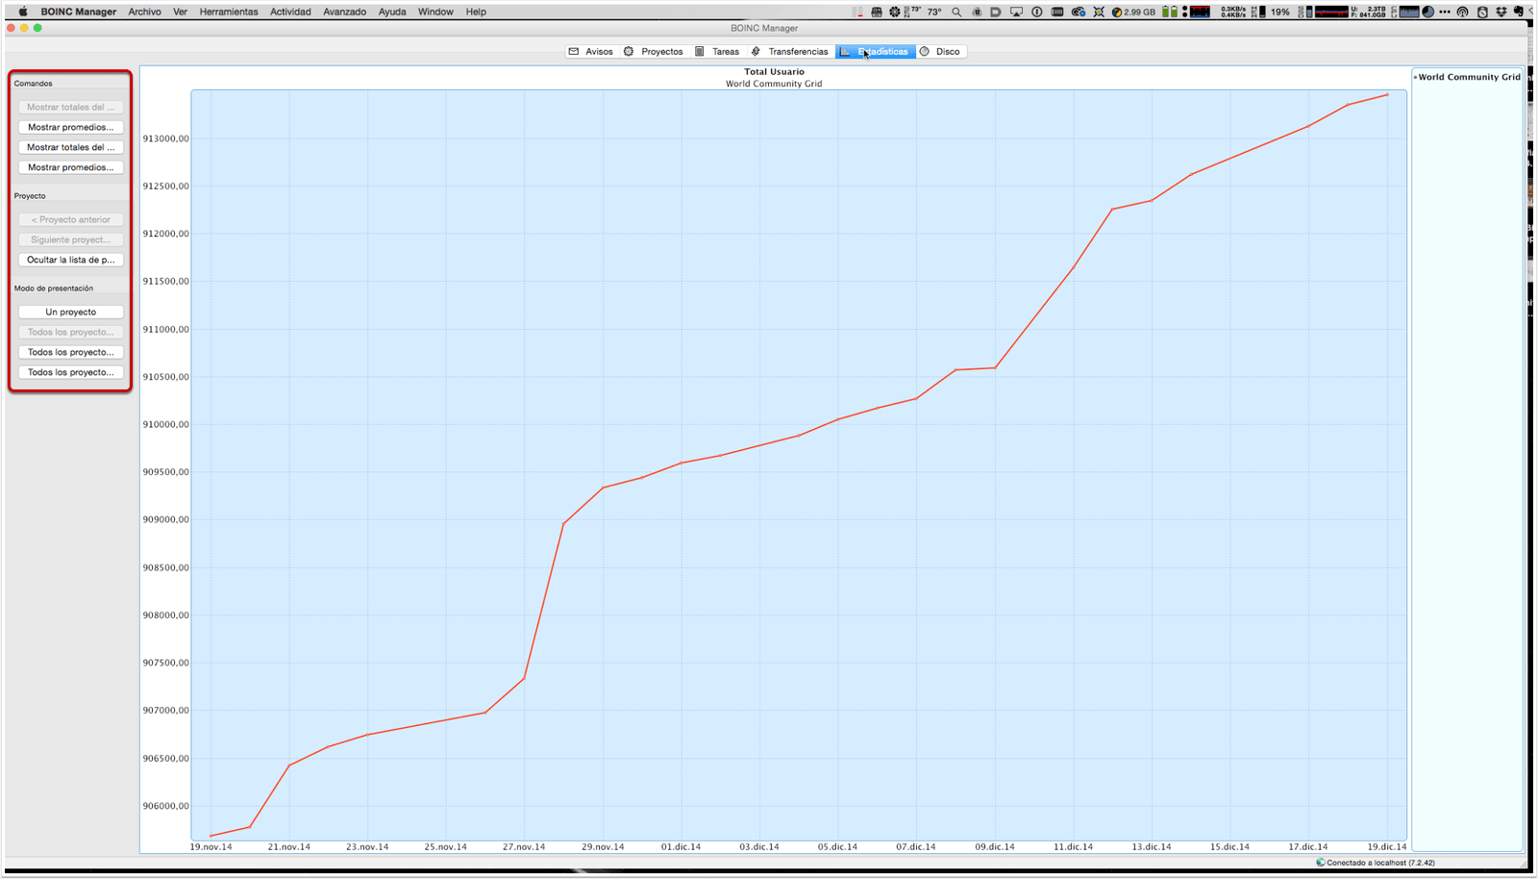The height and width of the screenshot is (879, 1538).
Task: Open the Herramientas menu
Action: pos(229,13)
